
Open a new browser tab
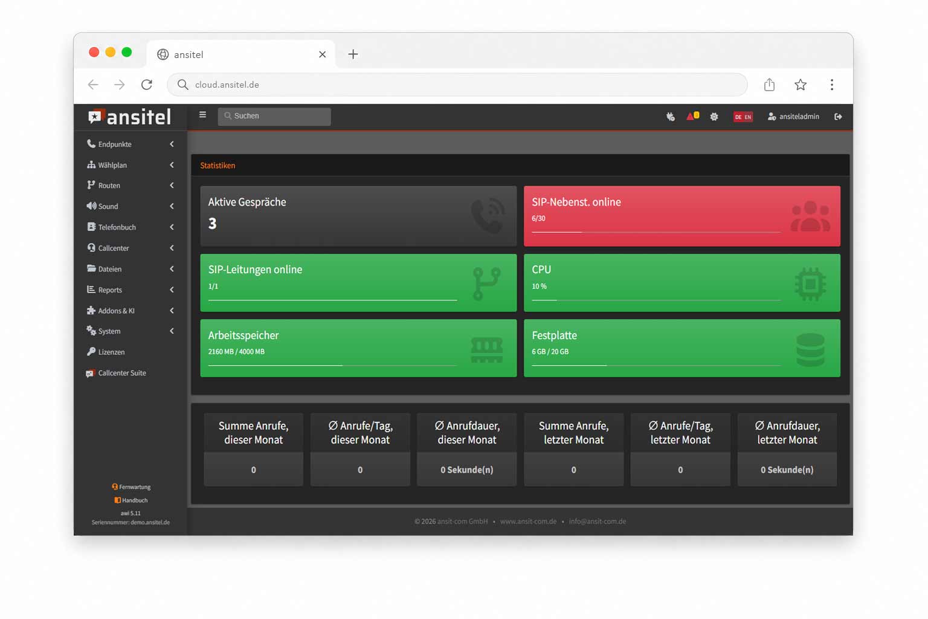click(x=353, y=54)
